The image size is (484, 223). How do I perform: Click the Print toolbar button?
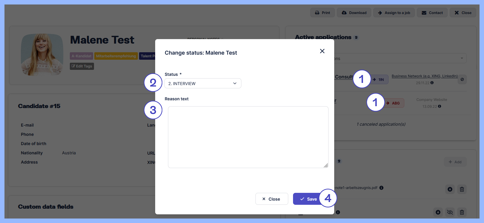(x=323, y=13)
